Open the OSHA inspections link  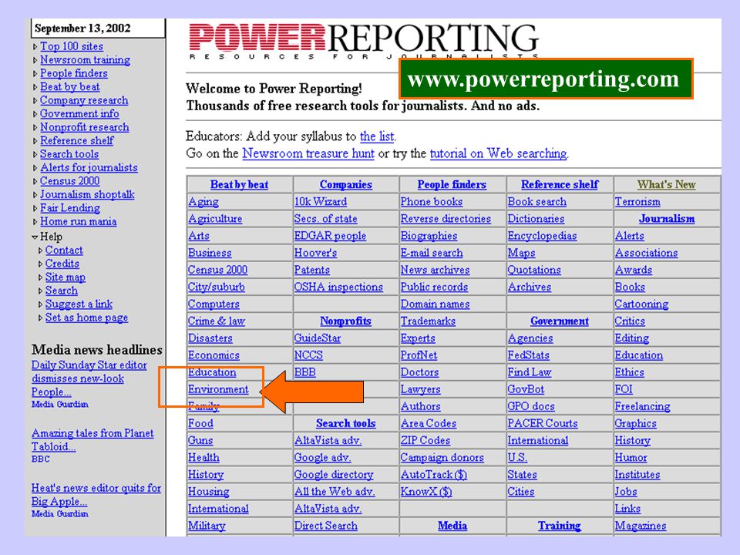click(x=338, y=287)
